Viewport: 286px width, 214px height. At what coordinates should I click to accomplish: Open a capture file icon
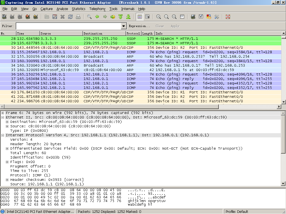(x=47, y=17)
